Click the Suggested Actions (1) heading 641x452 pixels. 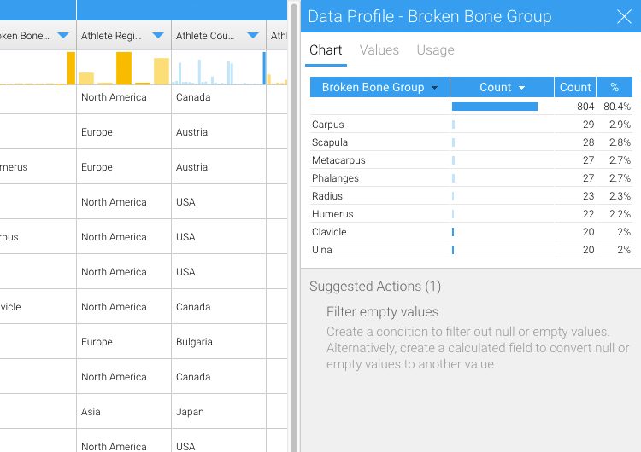(x=375, y=287)
